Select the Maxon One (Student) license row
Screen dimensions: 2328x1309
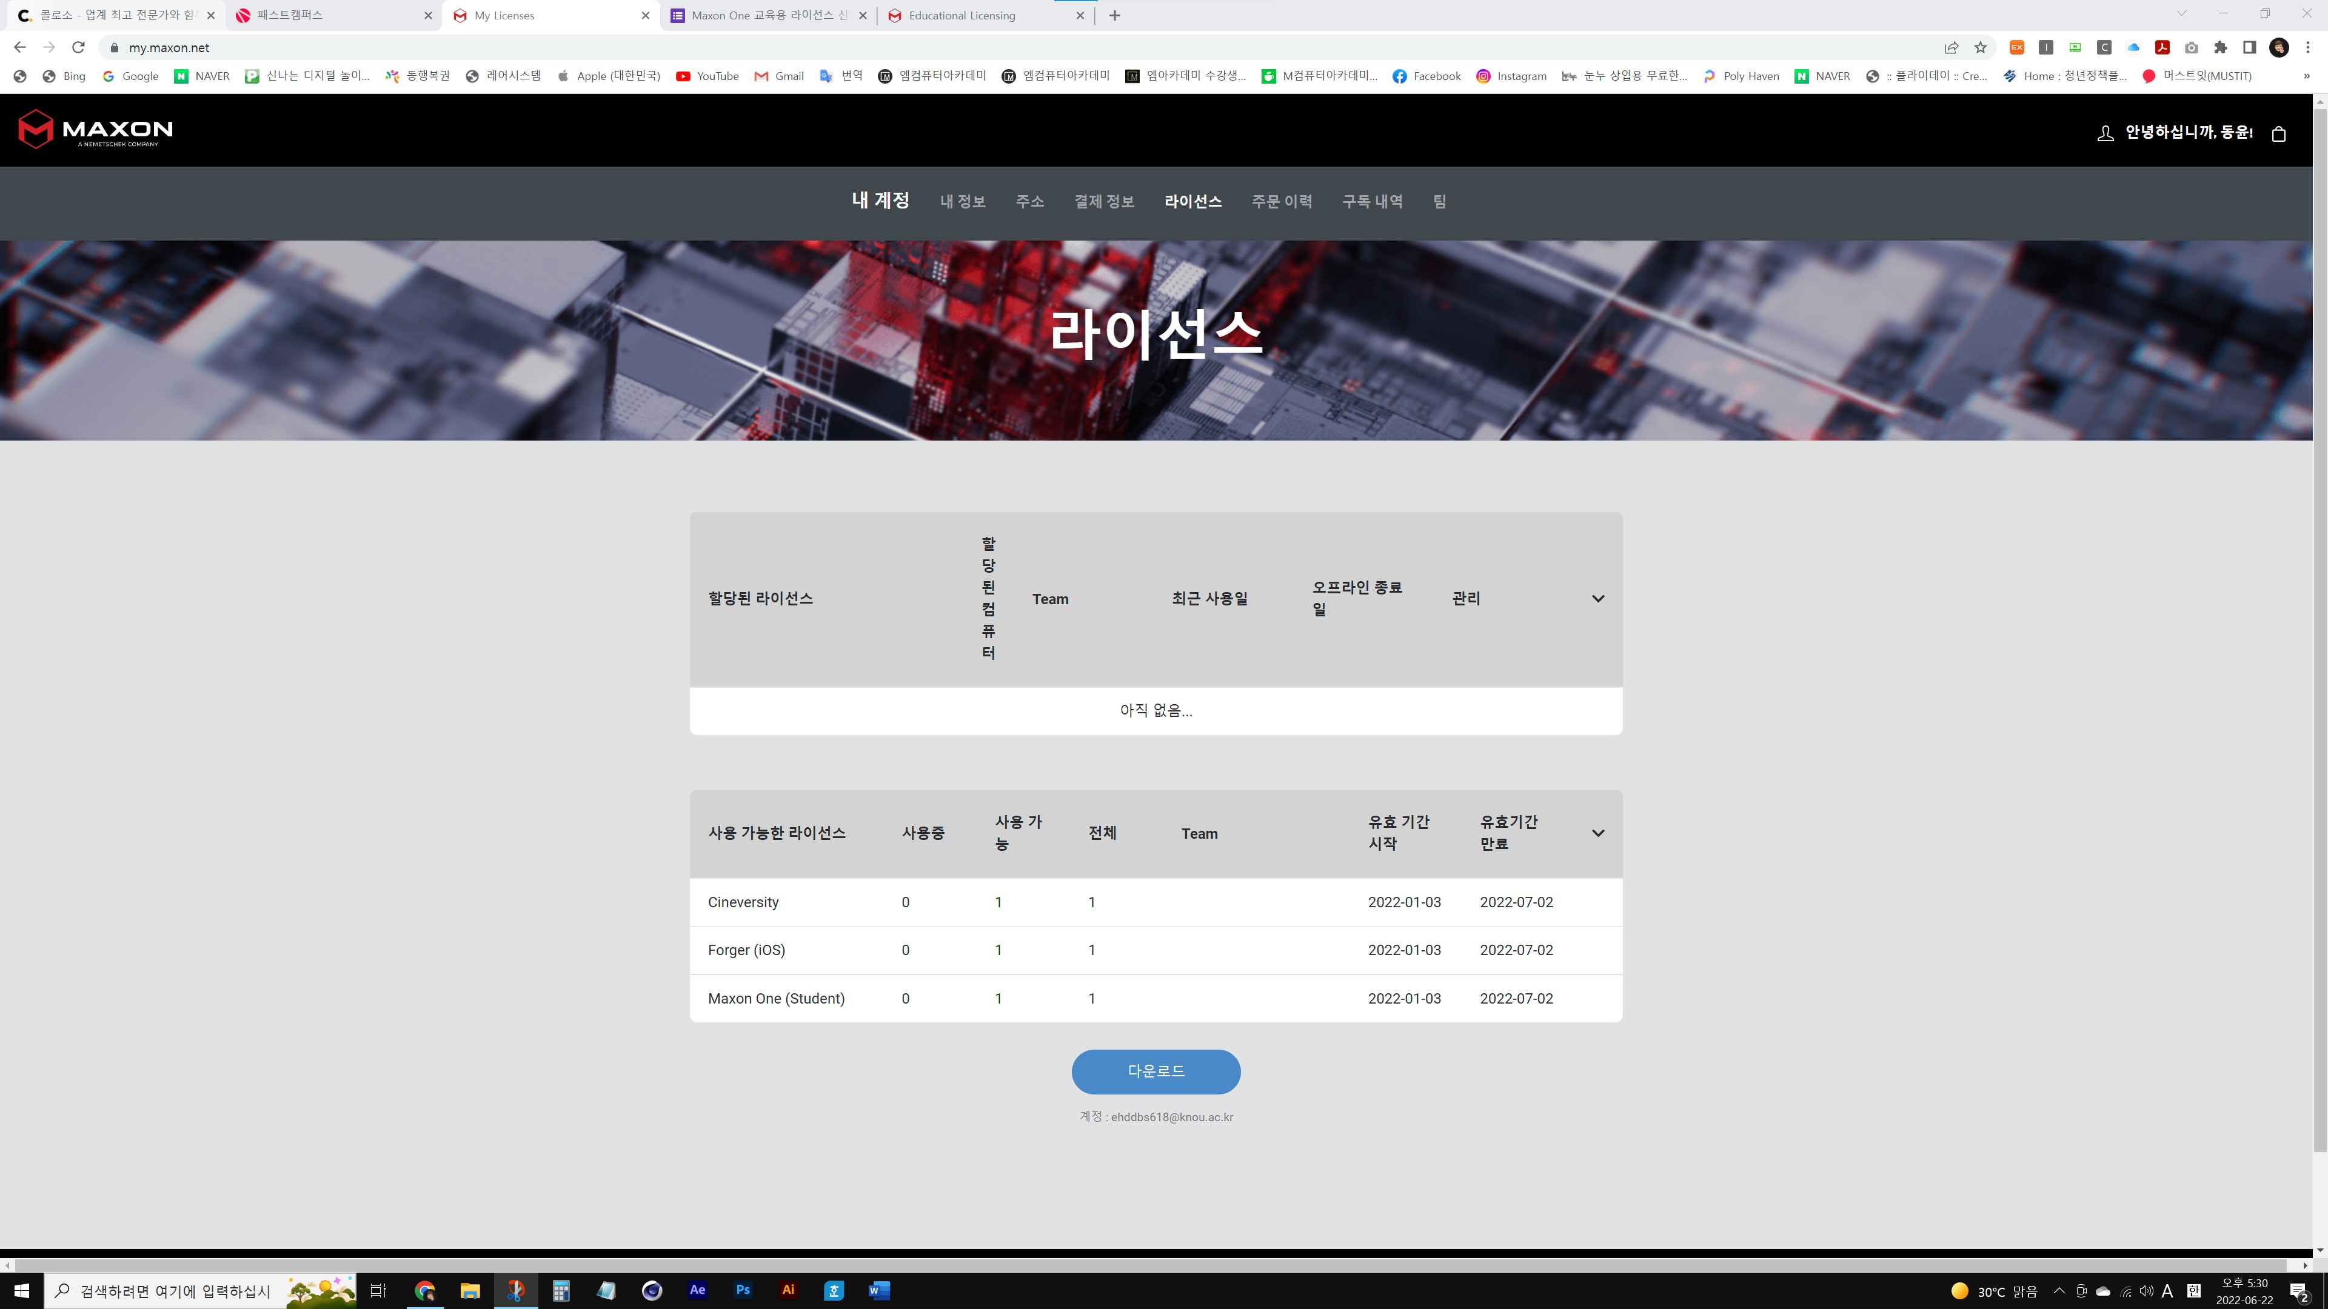[x=1156, y=998]
